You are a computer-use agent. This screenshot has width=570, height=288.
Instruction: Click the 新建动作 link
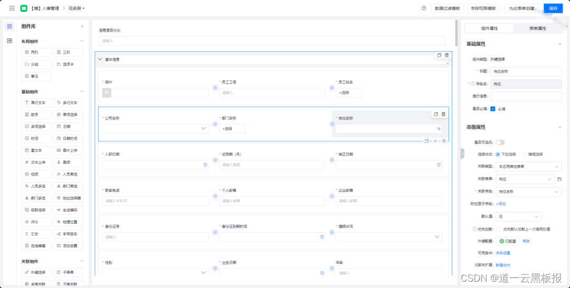503,265
